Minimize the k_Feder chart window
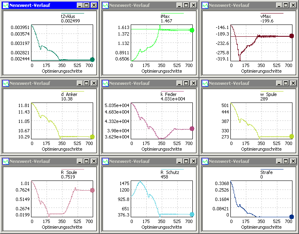299x234 pixels. [179, 83]
